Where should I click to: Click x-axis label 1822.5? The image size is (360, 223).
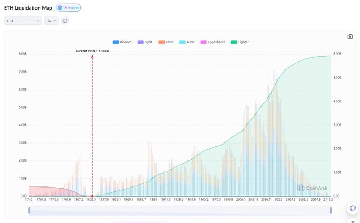pyautogui.click(x=91, y=199)
